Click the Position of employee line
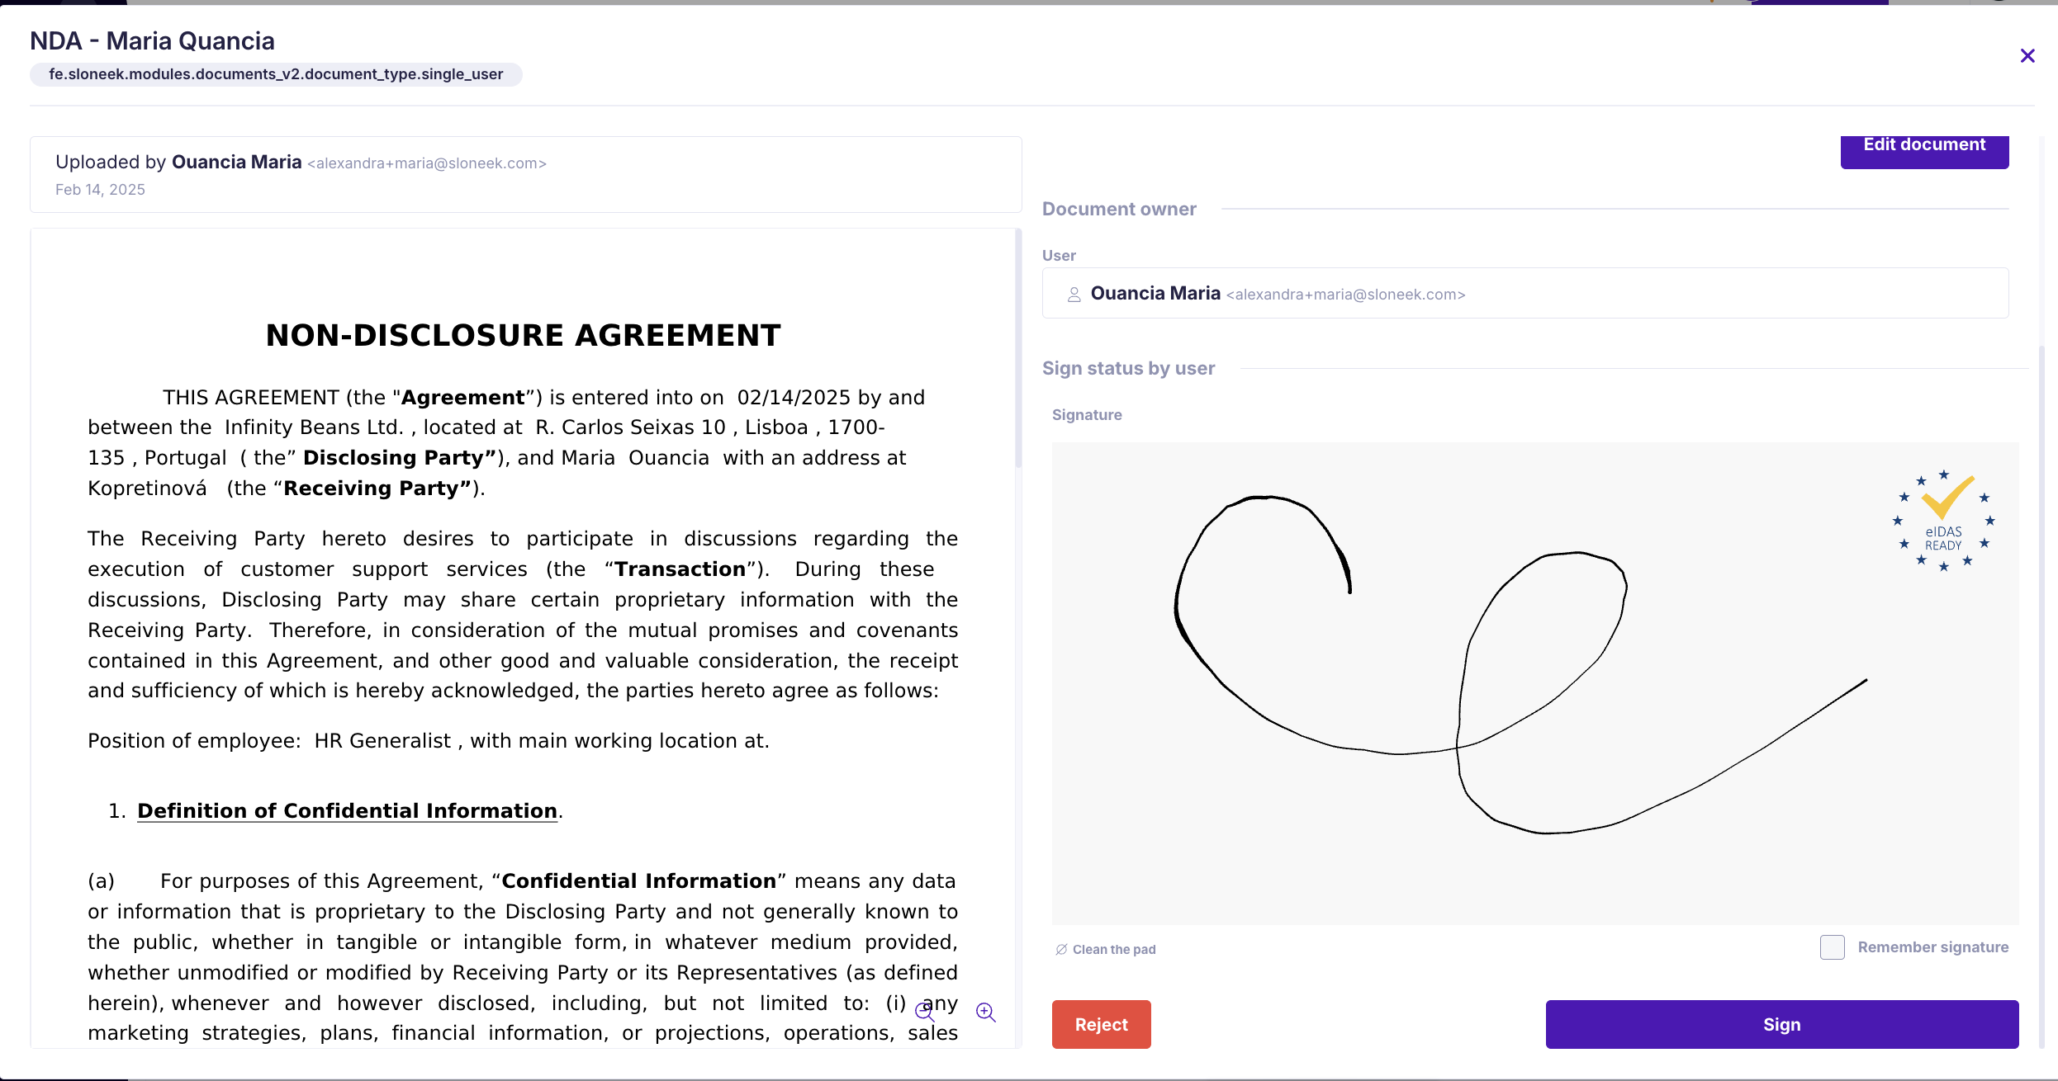2058x1081 pixels. pos(429,741)
